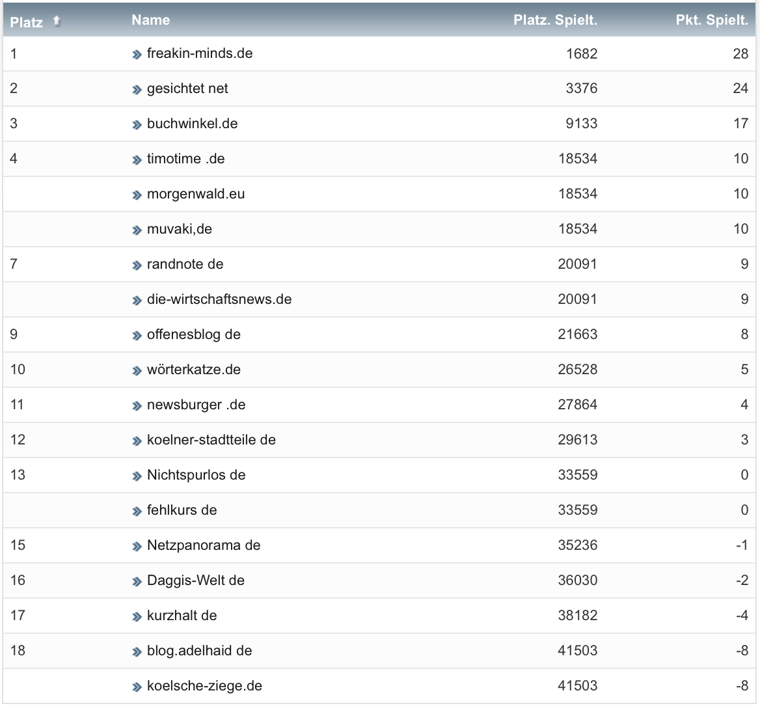Sort by Platz. Spielt. column header
The width and height of the screenshot is (760, 708).
[555, 20]
